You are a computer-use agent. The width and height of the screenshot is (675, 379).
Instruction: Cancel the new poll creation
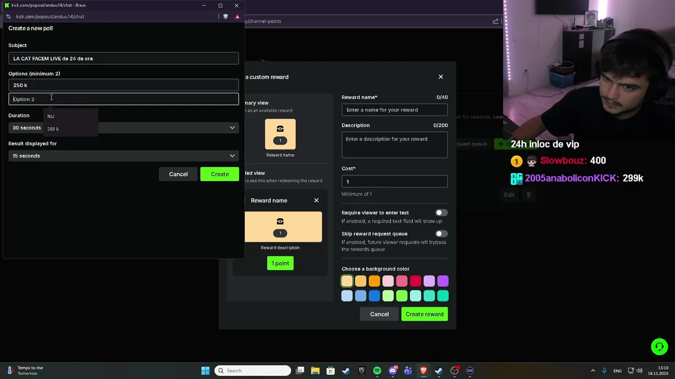(178, 174)
